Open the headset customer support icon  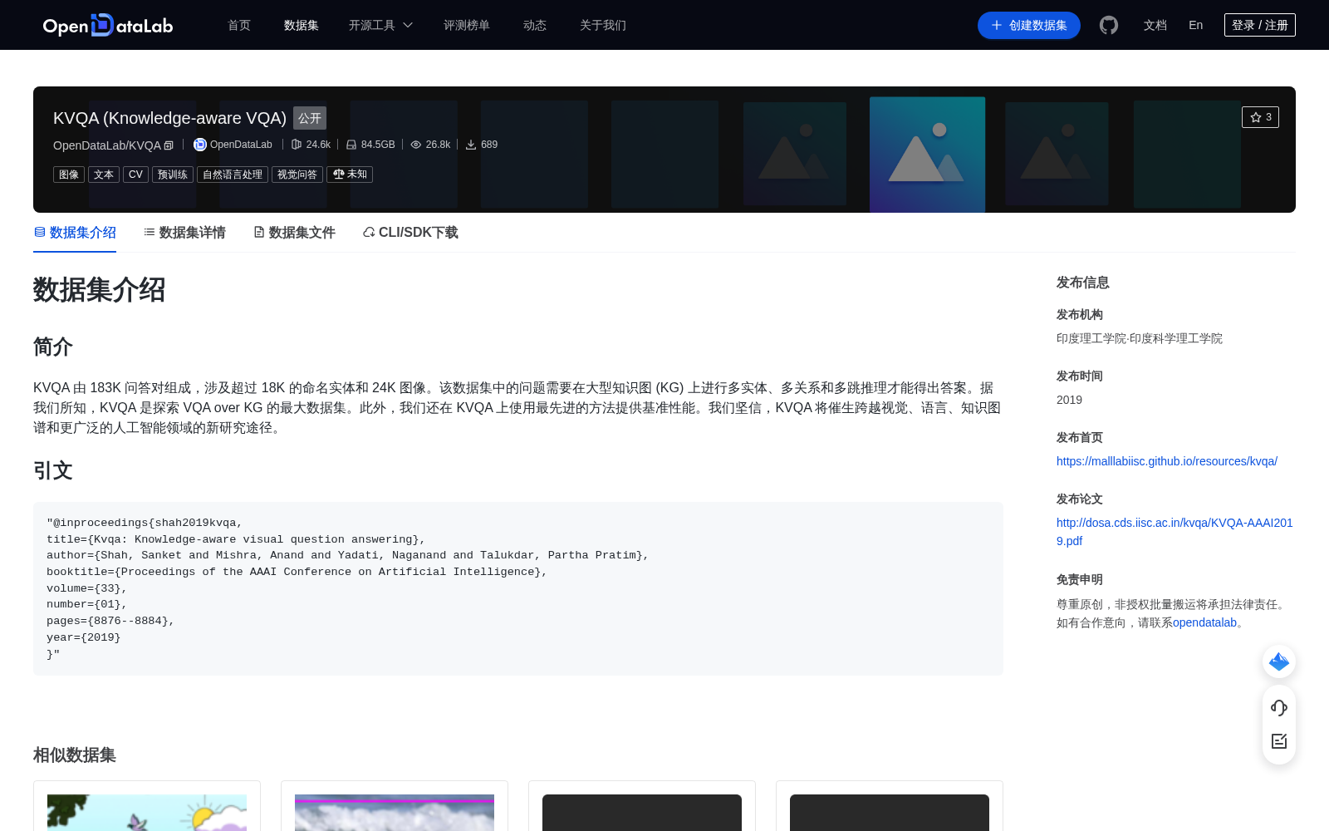(1279, 707)
